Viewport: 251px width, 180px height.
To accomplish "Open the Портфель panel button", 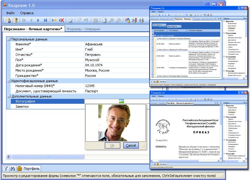I will (28, 169).
